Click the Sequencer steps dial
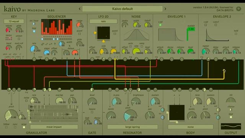Image resolution: width=245 pixels, height=138 pixels. point(47,53)
